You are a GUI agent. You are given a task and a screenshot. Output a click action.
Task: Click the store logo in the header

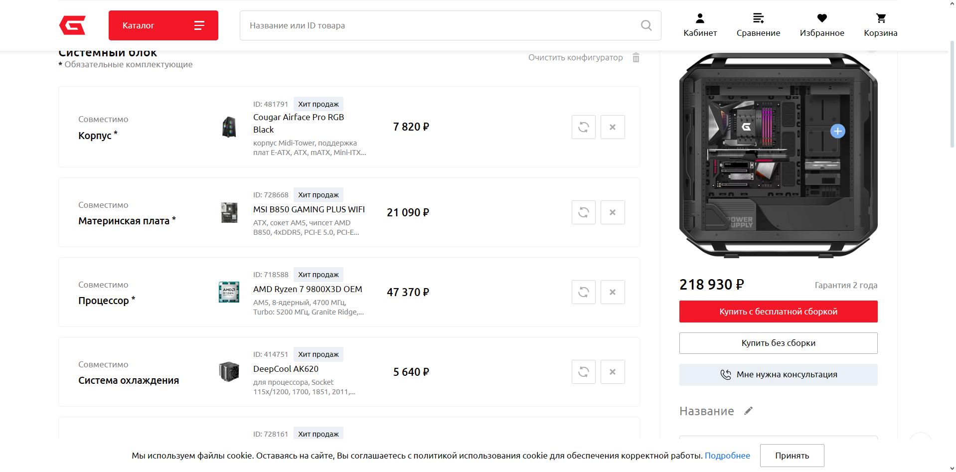pos(72,25)
